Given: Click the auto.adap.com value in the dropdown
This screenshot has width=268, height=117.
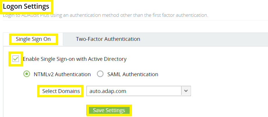Looking at the screenshot, I should coord(108,91).
